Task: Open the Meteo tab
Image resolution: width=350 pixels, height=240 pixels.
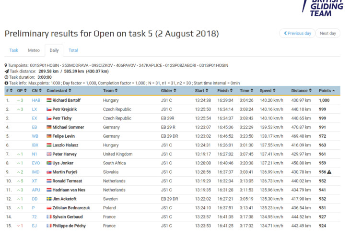Action: [x=34, y=50]
